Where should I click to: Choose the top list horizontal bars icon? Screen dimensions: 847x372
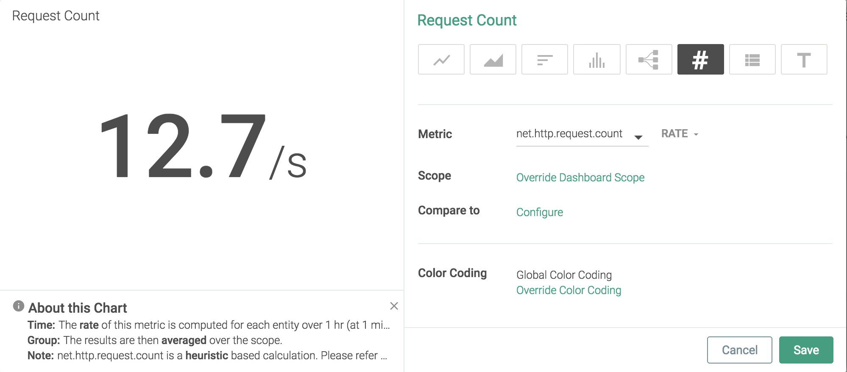pyautogui.click(x=545, y=59)
